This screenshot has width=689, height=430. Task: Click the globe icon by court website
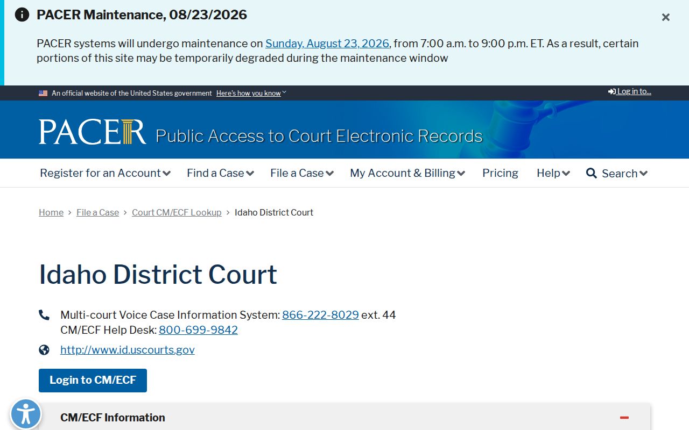(44, 350)
